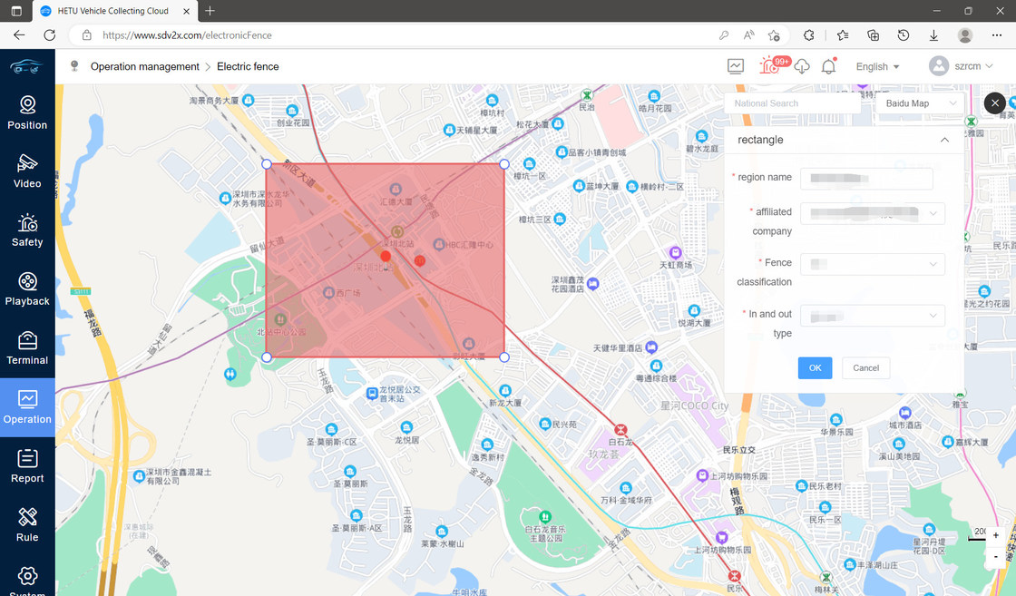Expand the affiliated company dropdown
The width and height of the screenshot is (1016, 596).
point(872,213)
